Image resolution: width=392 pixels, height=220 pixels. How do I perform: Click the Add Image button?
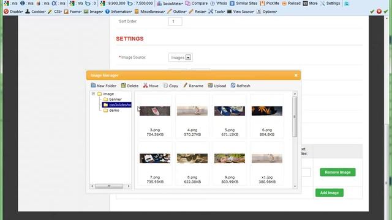tap(330, 193)
